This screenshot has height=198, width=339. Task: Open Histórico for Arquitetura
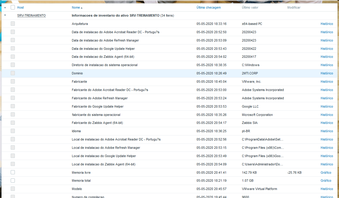pyautogui.click(x=327, y=24)
